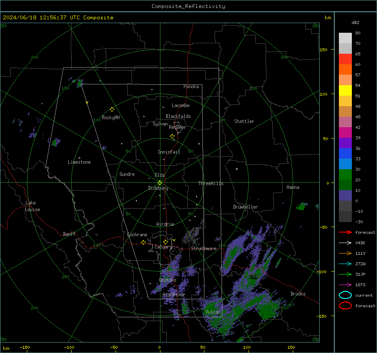Click the Drumheller city label
The width and height of the screenshot is (377, 353).
tap(246, 207)
